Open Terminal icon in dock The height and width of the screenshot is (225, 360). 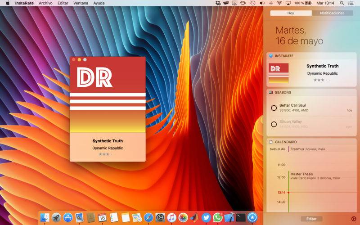point(241,217)
